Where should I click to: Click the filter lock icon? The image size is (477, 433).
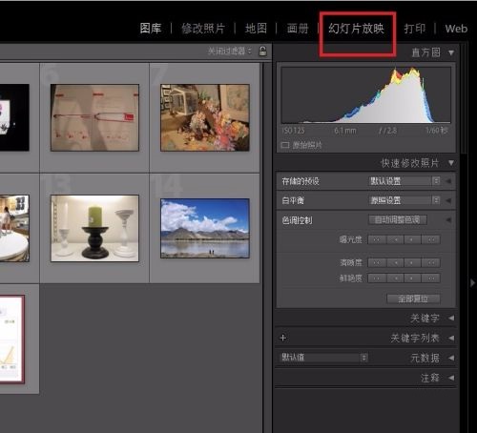pos(262,51)
